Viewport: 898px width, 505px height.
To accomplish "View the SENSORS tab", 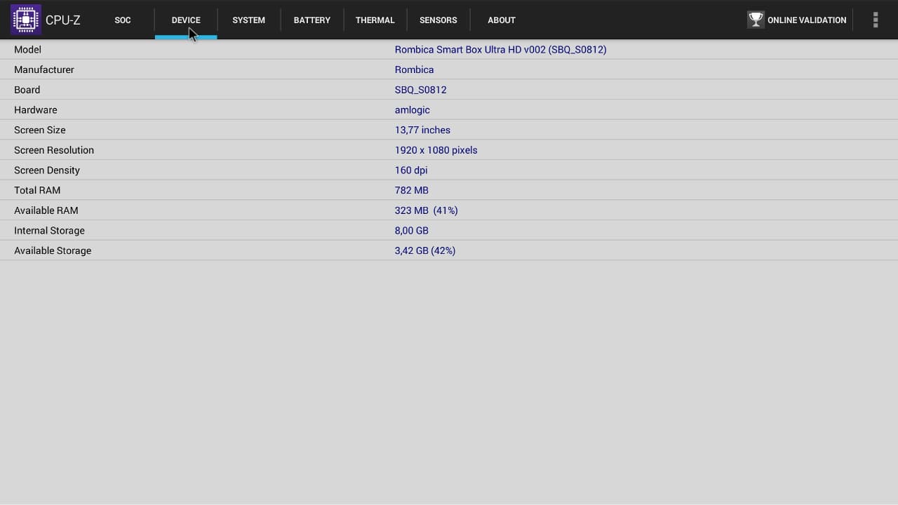I will point(438,20).
